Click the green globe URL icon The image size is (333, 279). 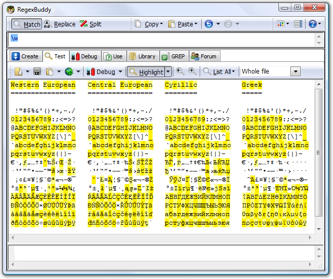tap(69, 72)
